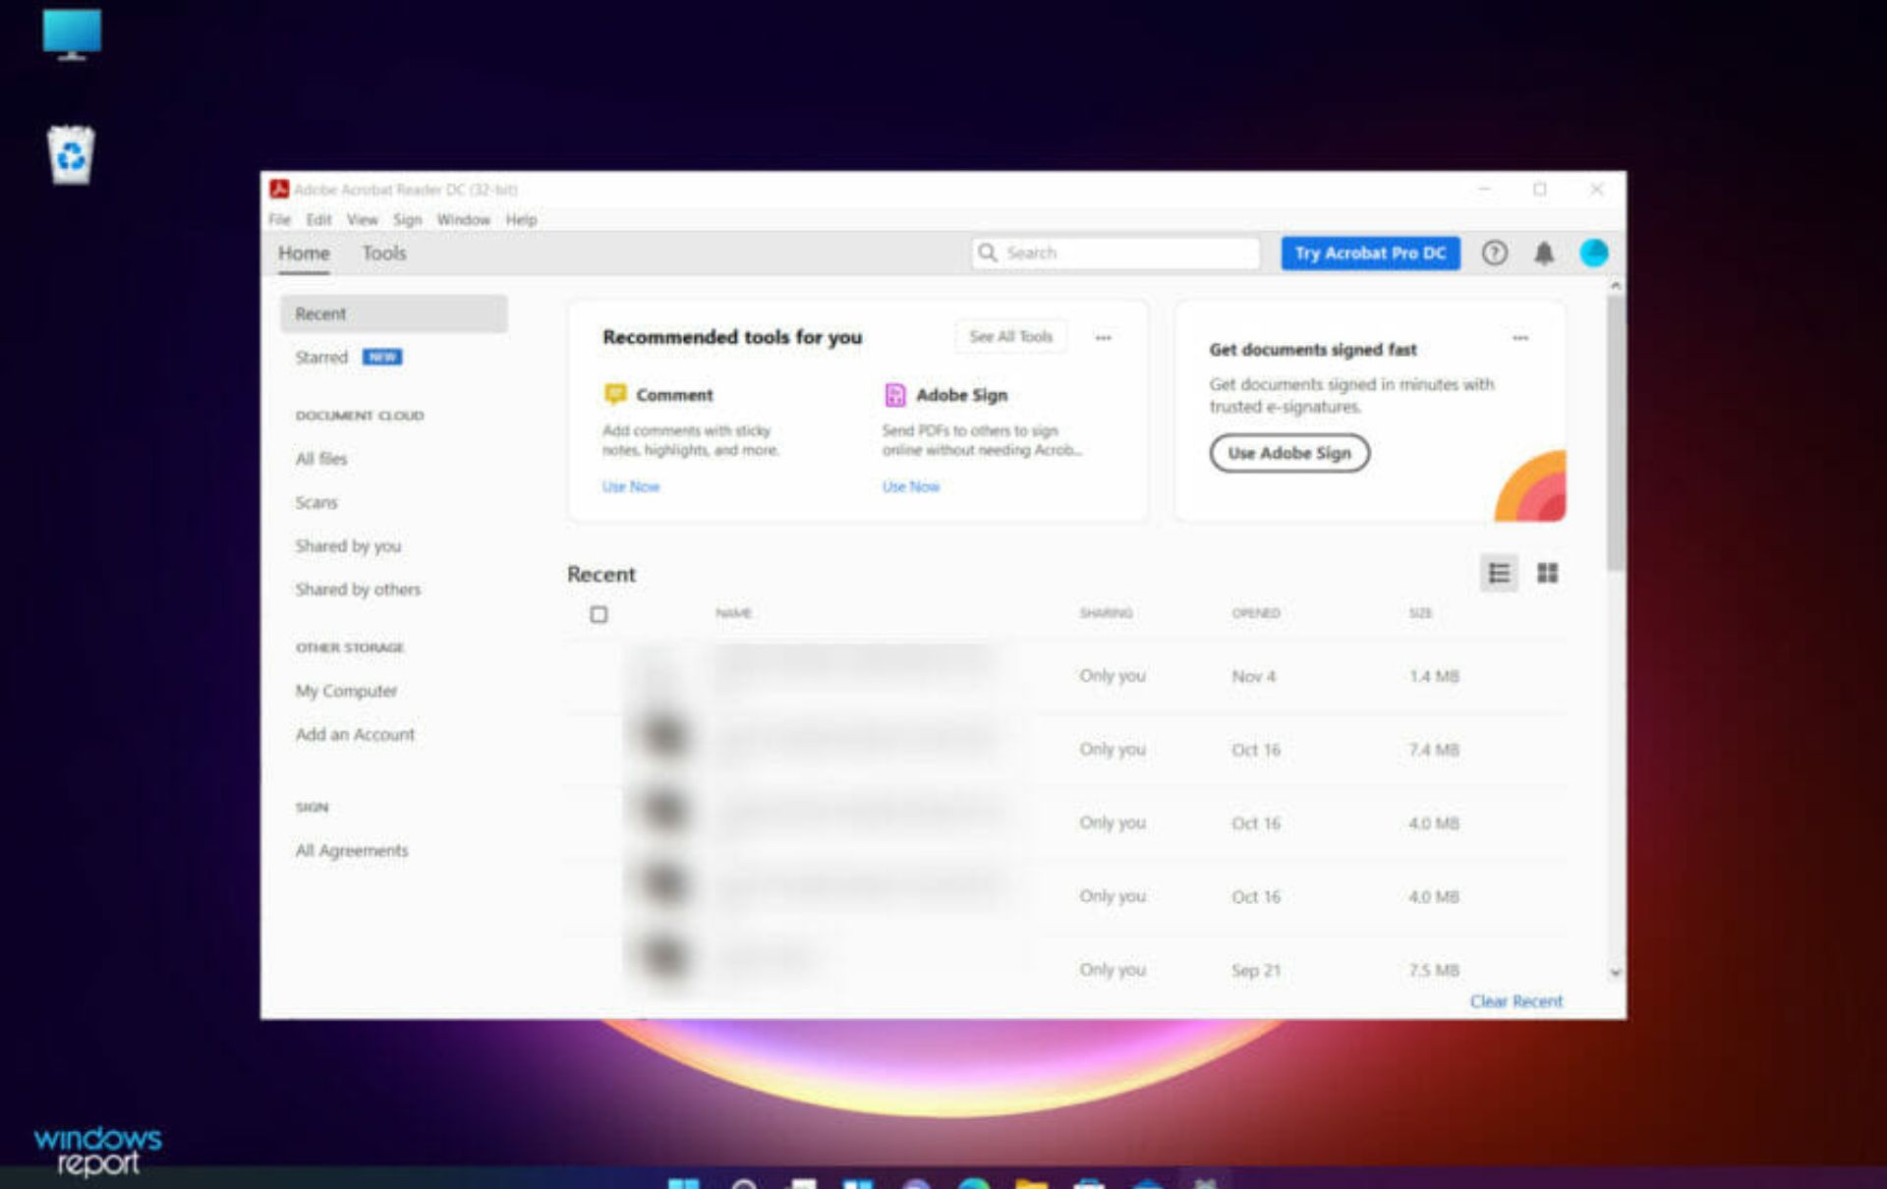This screenshot has height=1189, width=1887.
Task: Open the thumbnail of the Sep 21 file
Action: tap(662, 957)
